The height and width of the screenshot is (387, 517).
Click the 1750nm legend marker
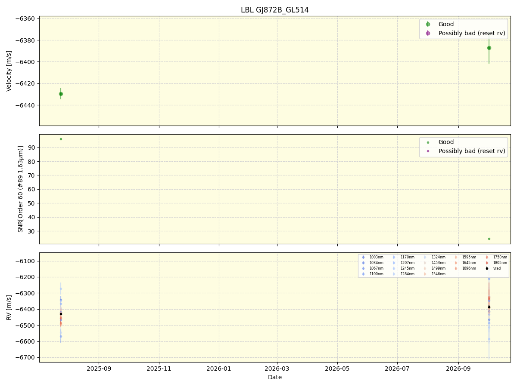point(487,257)
